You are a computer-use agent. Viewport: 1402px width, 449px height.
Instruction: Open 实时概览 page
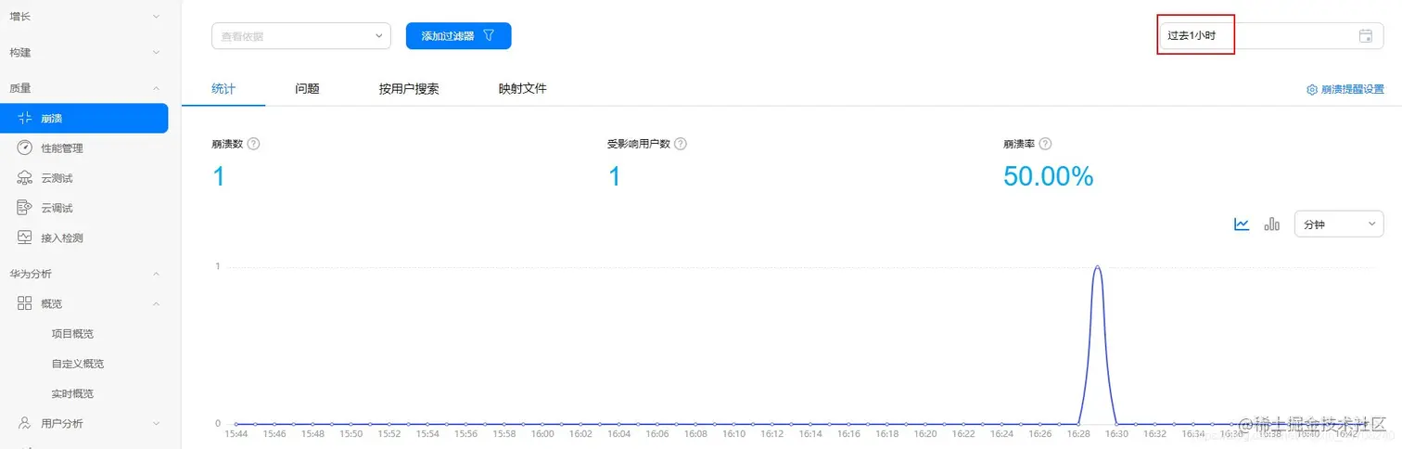click(72, 393)
